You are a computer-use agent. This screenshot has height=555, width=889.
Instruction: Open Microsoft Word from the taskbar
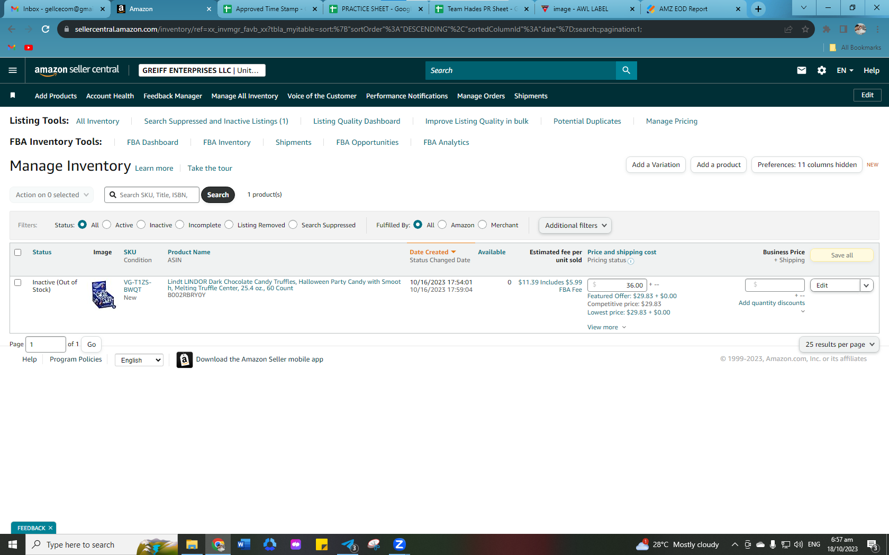(x=243, y=544)
